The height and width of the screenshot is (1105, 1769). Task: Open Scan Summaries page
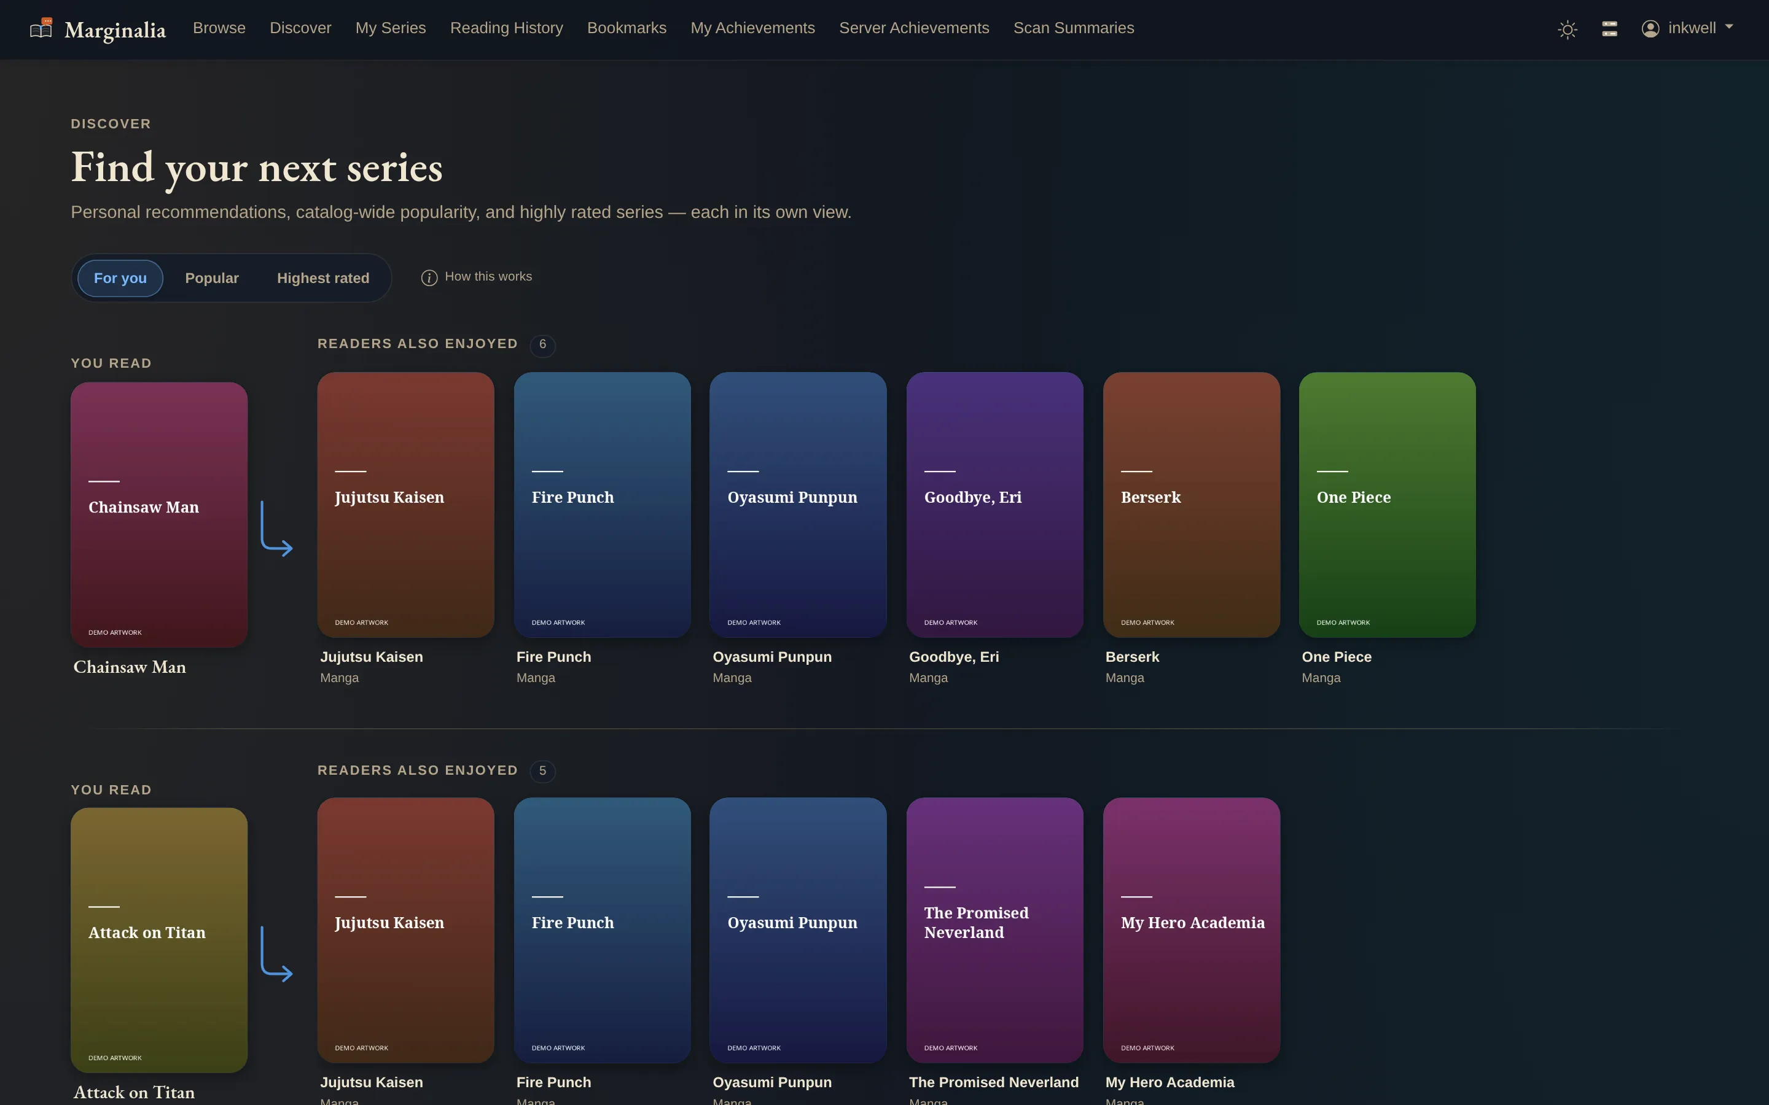(x=1073, y=28)
